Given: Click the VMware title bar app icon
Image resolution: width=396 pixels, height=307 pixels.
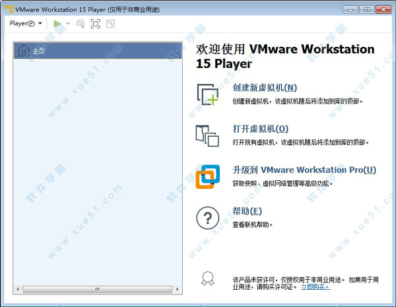Looking at the screenshot, I should pos(9,9).
